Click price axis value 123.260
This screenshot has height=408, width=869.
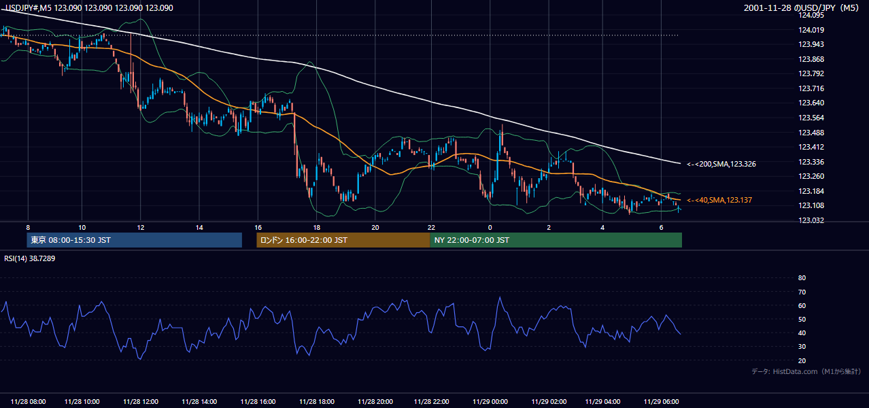click(x=812, y=176)
